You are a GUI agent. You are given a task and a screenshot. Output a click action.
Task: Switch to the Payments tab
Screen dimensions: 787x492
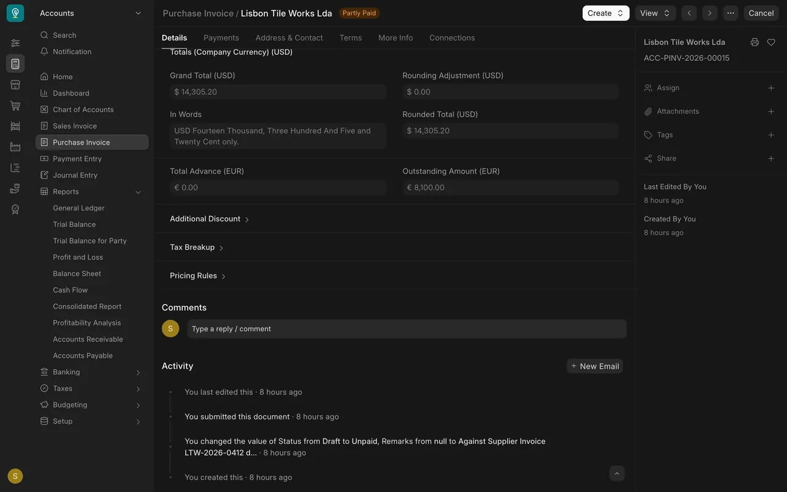[221, 38]
